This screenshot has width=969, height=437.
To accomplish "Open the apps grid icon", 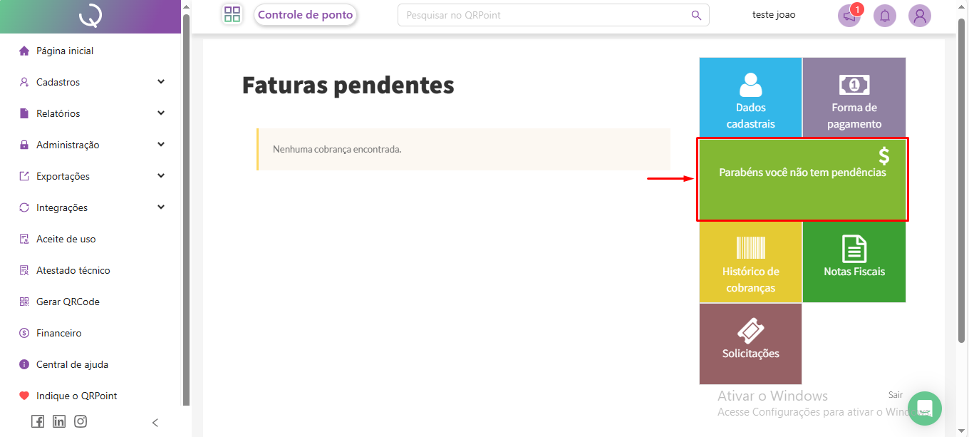I will point(232,15).
